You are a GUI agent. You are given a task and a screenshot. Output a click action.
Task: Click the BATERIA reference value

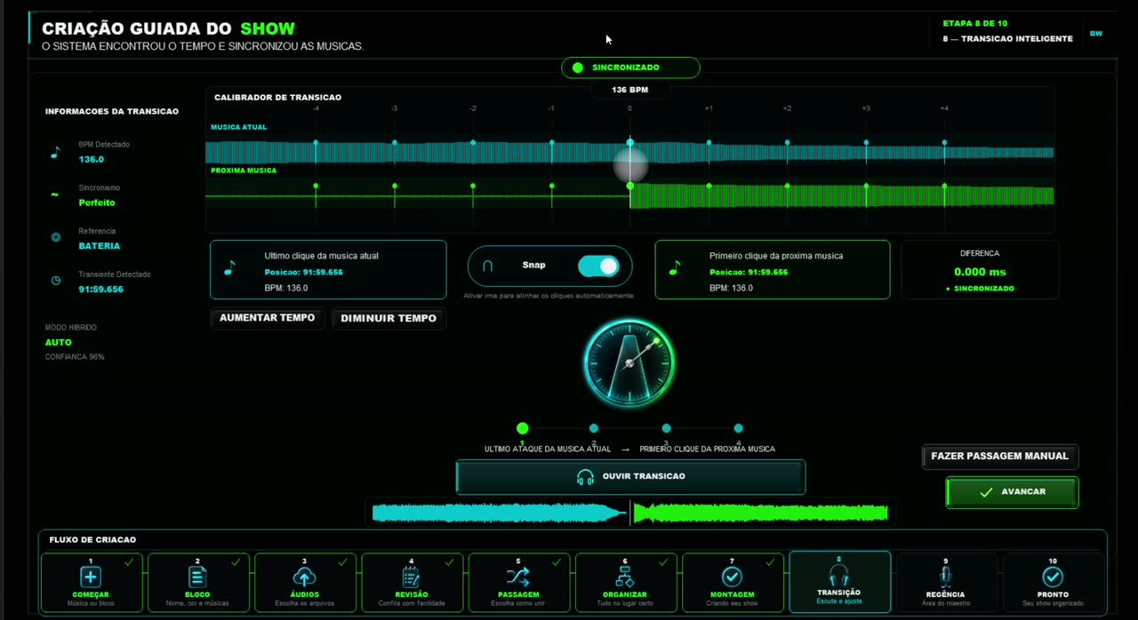coord(99,246)
